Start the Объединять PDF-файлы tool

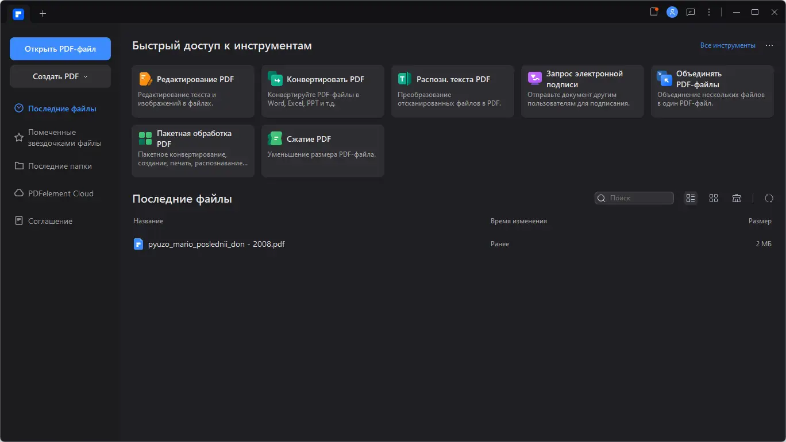pyautogui.click(x=712, y=91)
